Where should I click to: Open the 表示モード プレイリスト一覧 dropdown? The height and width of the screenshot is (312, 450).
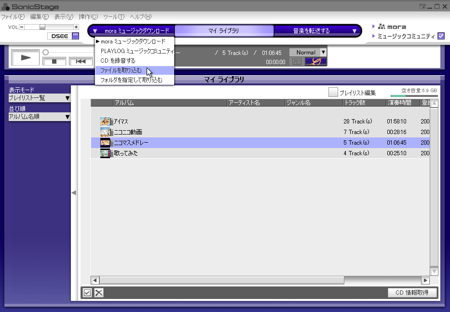click(x=40, y=98)
